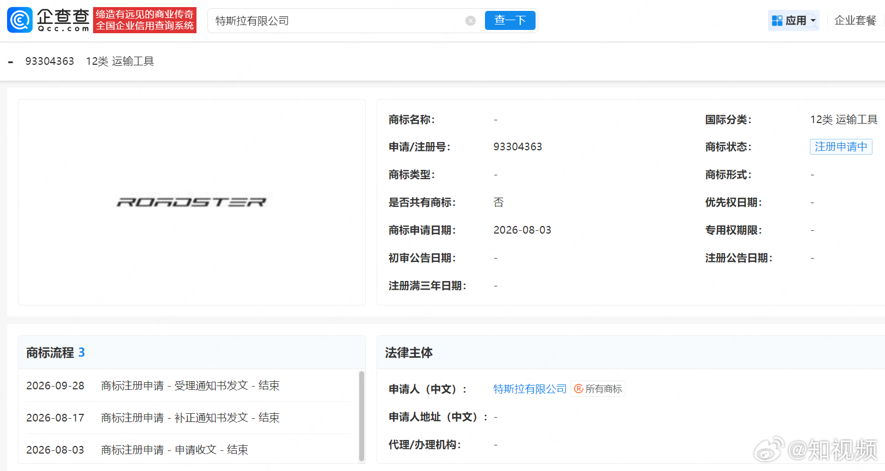Click the 12类 运输工具 title text
885x471 pixels.
click(120, 61)
